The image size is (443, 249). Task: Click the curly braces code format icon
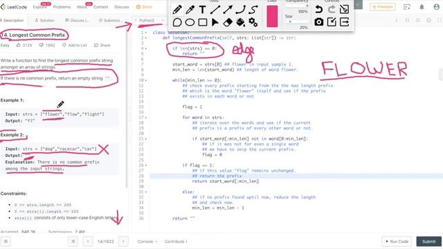[x=407, y=20]
